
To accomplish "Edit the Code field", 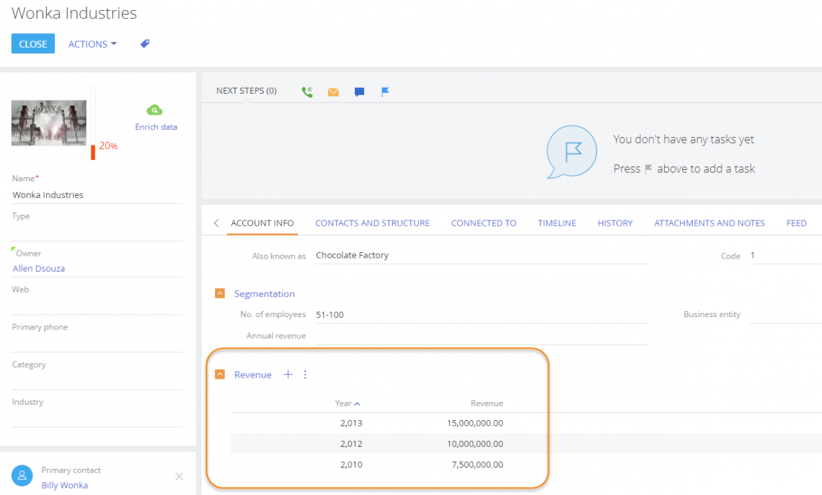I will 786,256.
